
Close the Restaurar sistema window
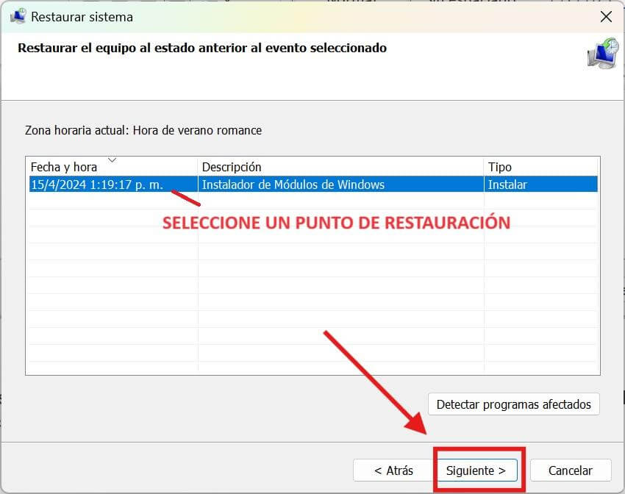point(606,16)
